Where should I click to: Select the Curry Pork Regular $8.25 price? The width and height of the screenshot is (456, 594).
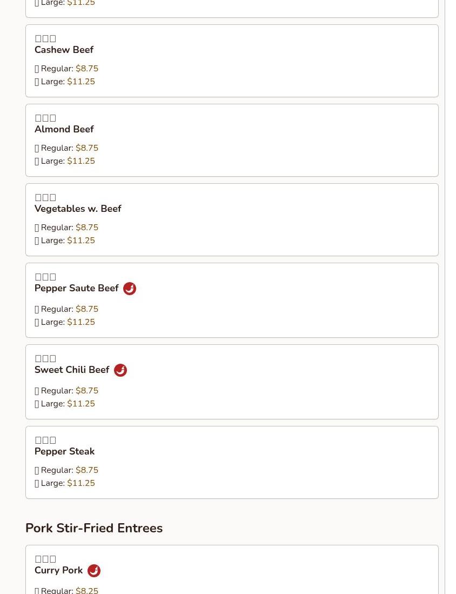click(x=86, y=590)
